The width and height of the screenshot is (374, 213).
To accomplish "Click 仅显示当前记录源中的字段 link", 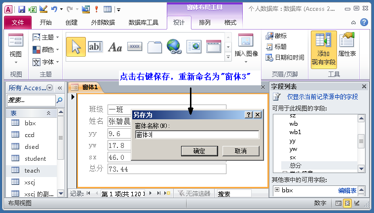I will [323, 97].
